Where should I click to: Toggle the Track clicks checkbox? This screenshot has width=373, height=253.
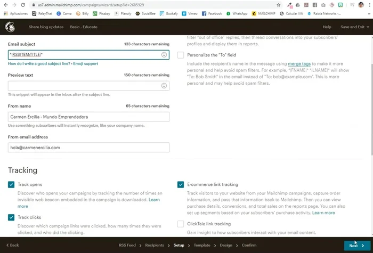[x=11, y=217]
